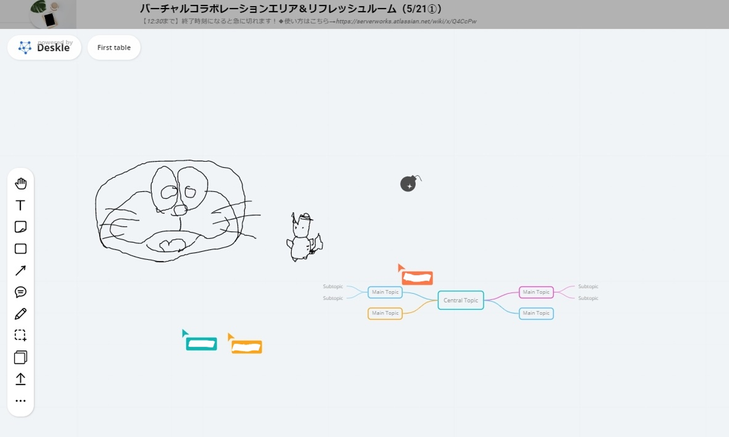Click the room title with (5/21①)

[291, 9]
